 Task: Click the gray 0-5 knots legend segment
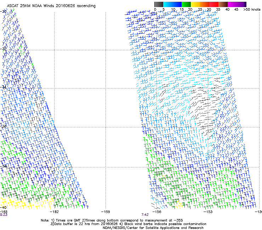pos(159,5)
